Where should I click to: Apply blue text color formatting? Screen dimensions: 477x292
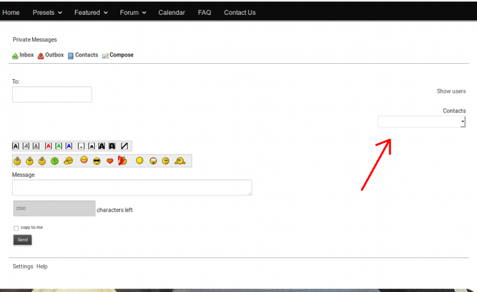pyautogui.click(x=69, y=146)
